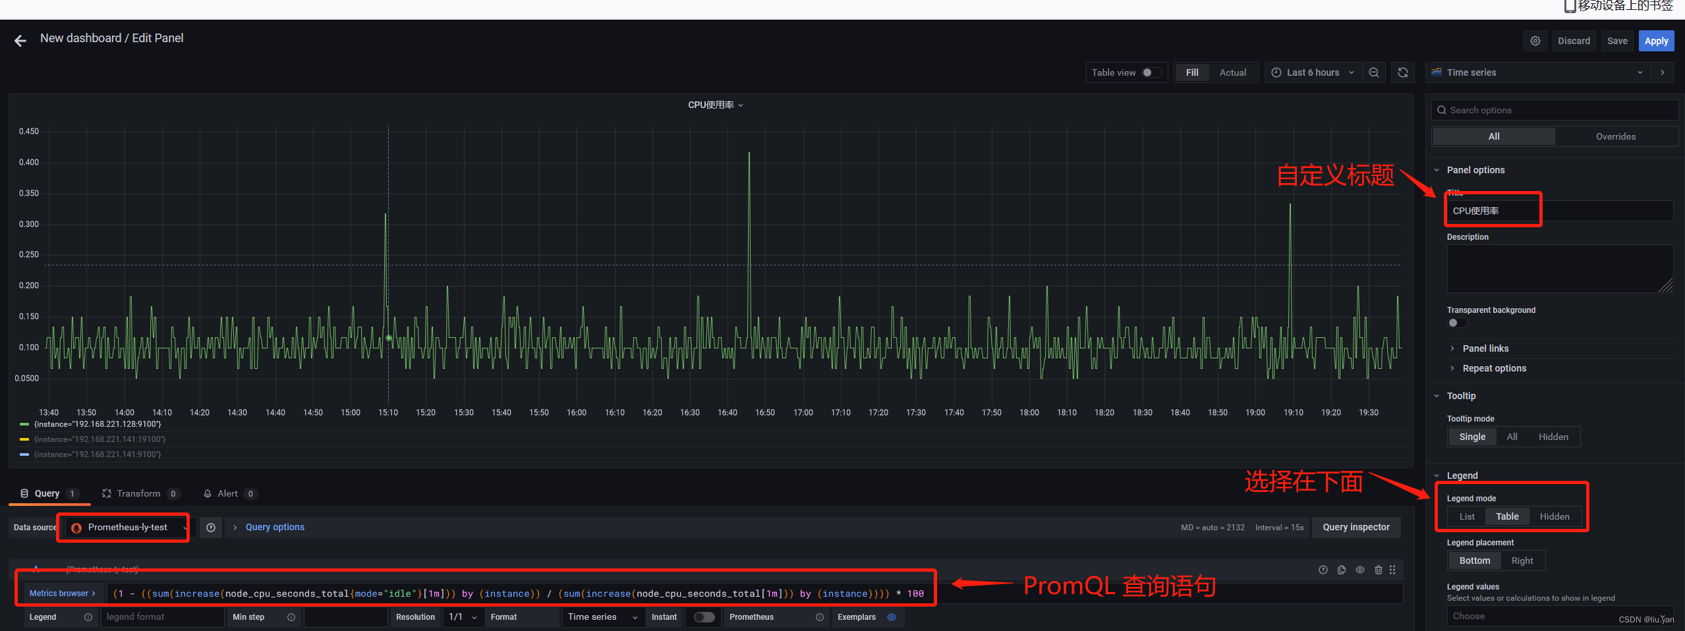Image resolution: width=1685 pixels, height=631 pixels.
Task: Show help for query A
Action: click(1323, 570)
